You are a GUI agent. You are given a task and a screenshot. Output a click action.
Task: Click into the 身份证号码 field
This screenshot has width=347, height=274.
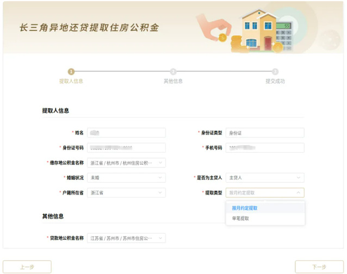tap(126, 148)
